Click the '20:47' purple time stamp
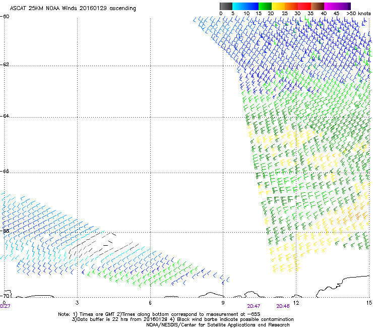Screen dimensions: 373x328 pyautogui.click(x=254, y=306)
